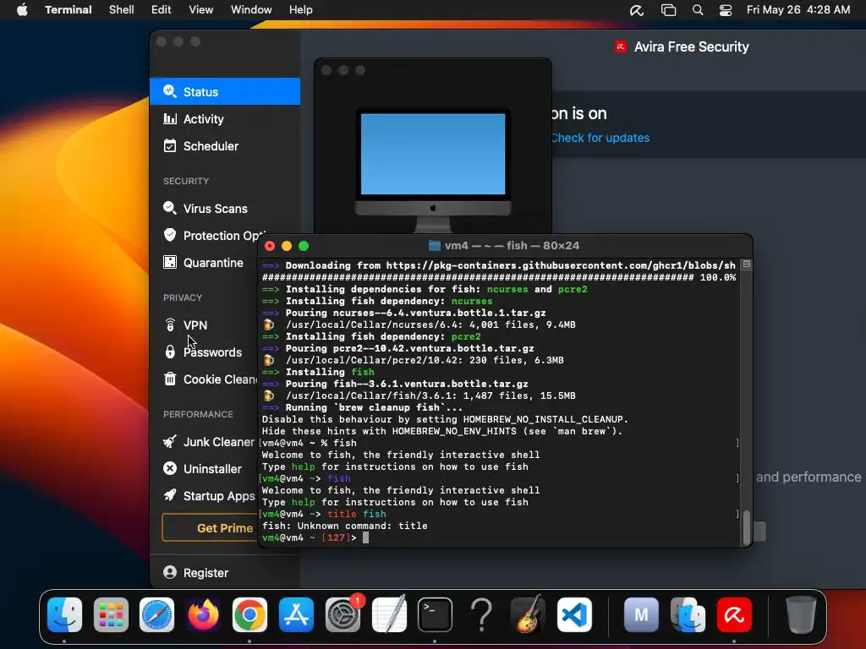Image resolution: width=866 pixels, height=649 pixels.
Task: Open the Shell menu
Action: click(122, 10)
